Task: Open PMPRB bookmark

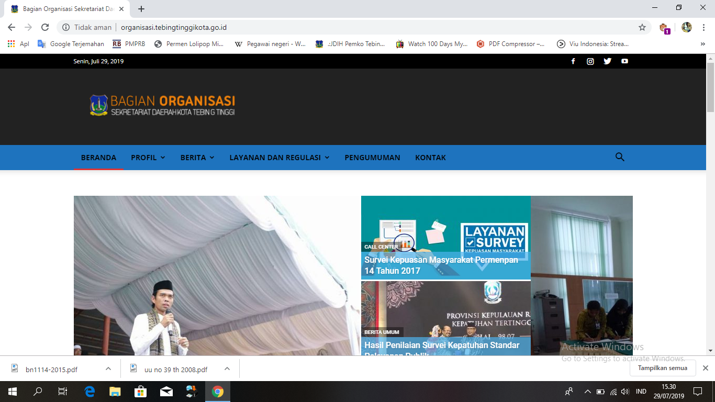Action: [129, 44]
